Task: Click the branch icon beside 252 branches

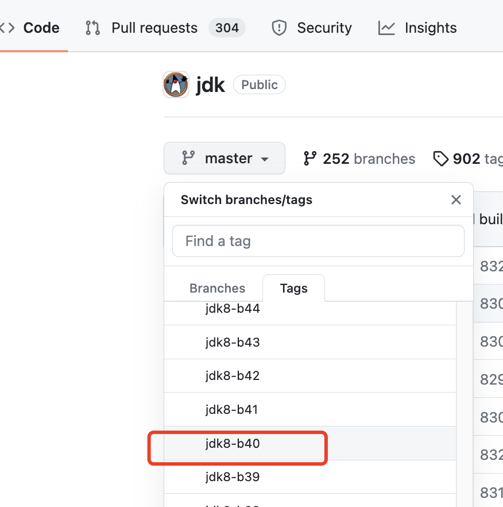Action: pos(310,159)
